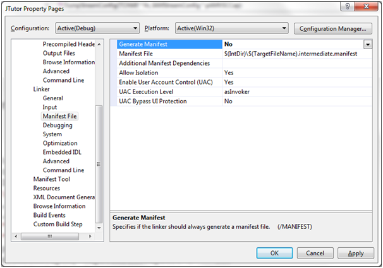The height and width of the screenshot is (268, 383).
Task: Open the Advanced item below Embedded IDL
Action: pyautogui.click(x=56, y=161)
